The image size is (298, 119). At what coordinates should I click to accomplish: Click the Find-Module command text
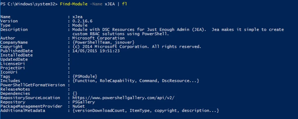click(x=74, y=4)
